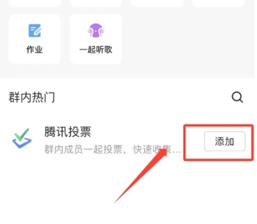Open the purple 一起听歌 headphone icon
The image size is (257, 224).
point(96,30)
